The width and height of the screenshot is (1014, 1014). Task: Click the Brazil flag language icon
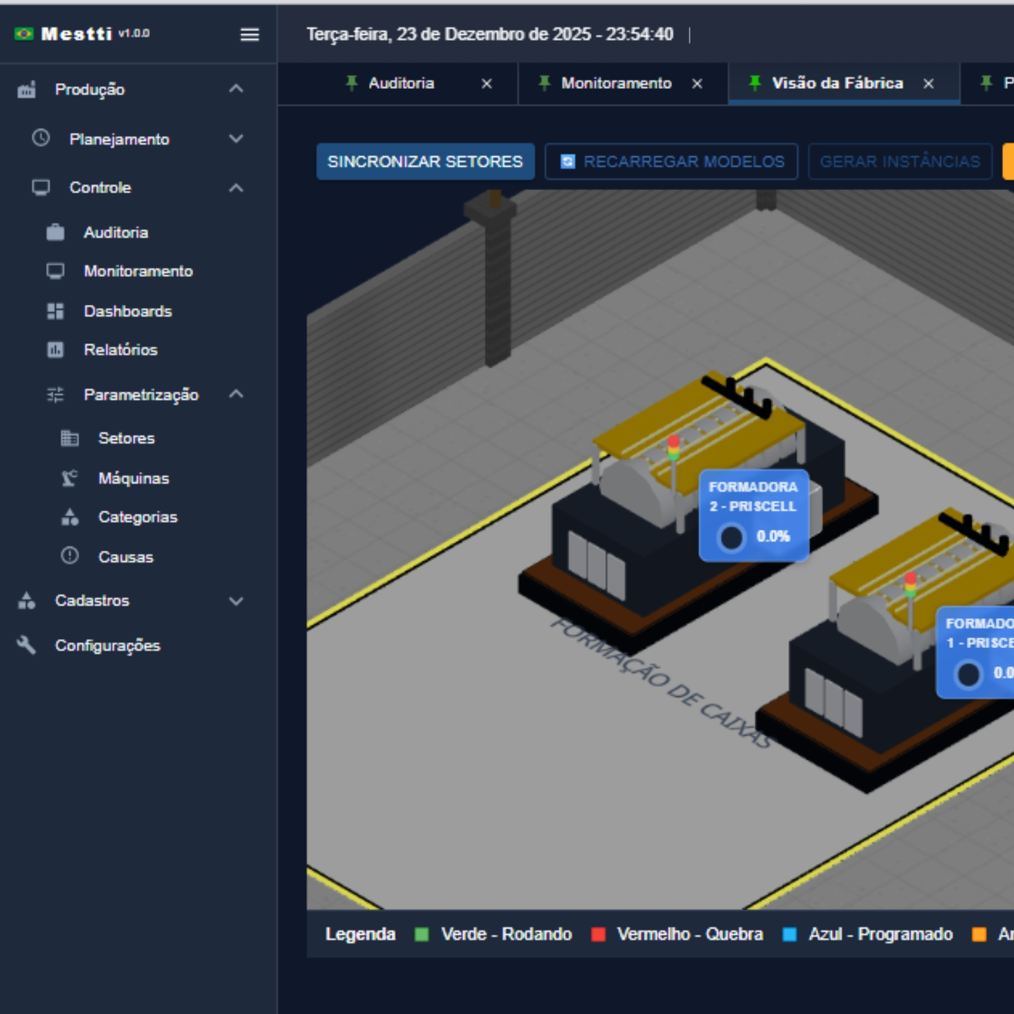click(24, 34)
